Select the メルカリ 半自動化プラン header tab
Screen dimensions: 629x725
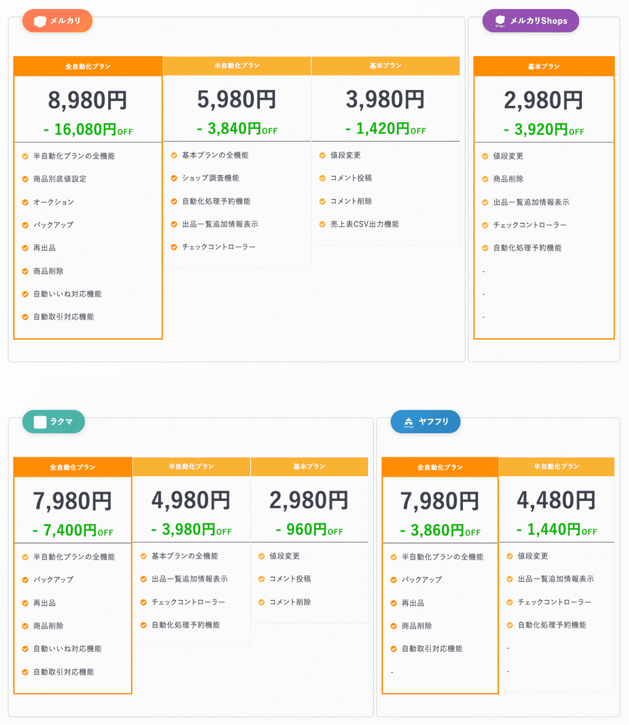[236, 66]
